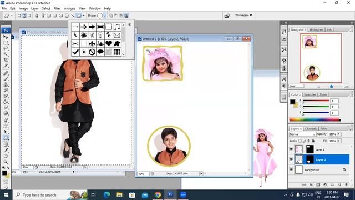Viewport: 355px width, 200px height.
Task: Click Type here to search box
Action: click(x=50, y=195)
